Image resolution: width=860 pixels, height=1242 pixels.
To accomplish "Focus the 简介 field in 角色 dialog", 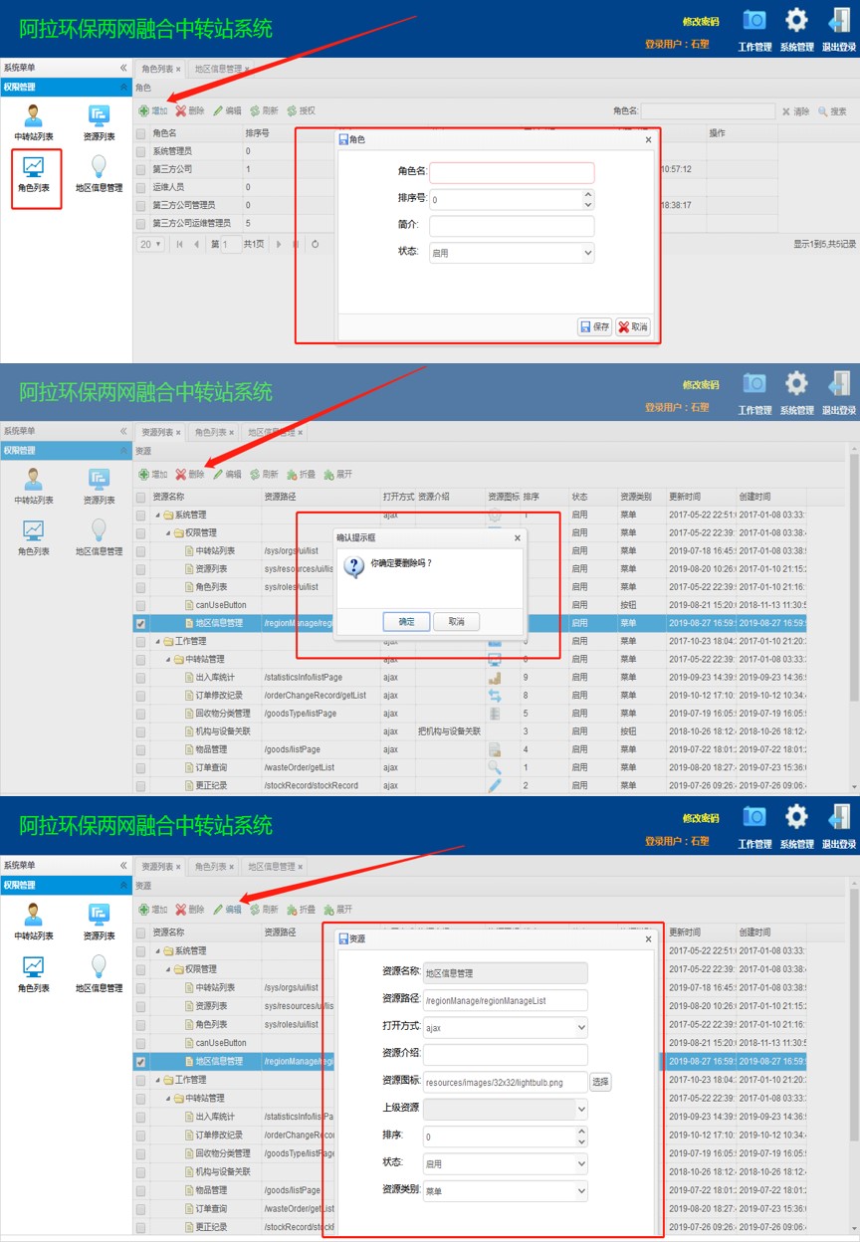I will [512, 226].
